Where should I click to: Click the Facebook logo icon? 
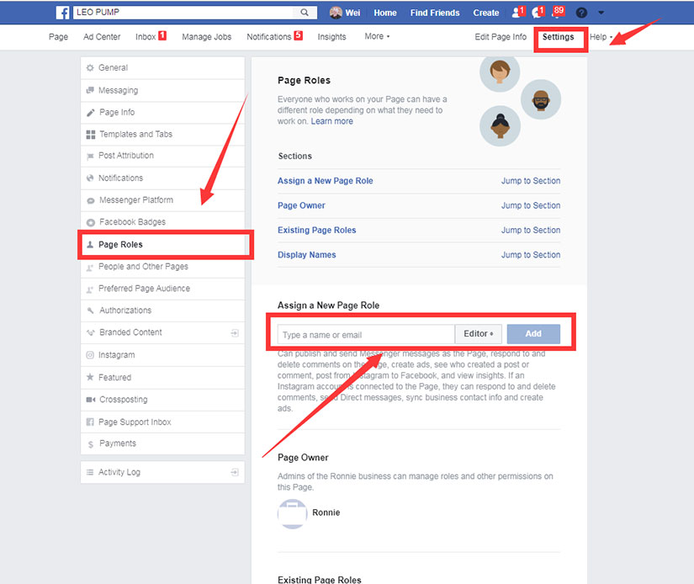pos(62,13)
